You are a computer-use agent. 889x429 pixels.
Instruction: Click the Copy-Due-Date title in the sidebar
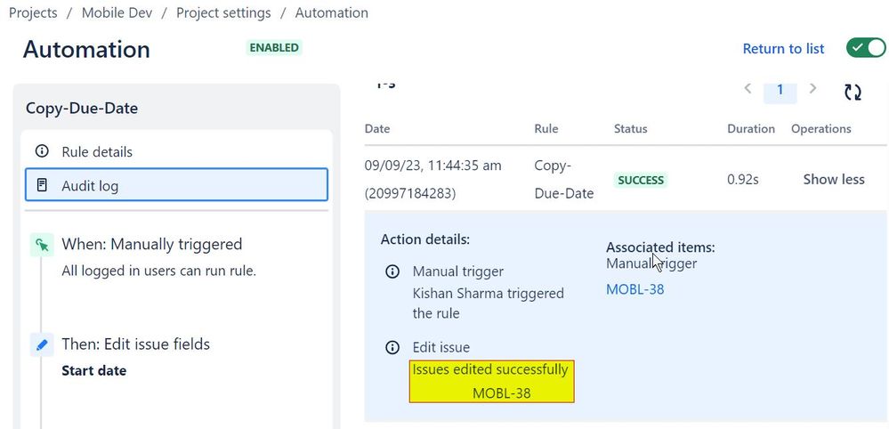(82, 109)
